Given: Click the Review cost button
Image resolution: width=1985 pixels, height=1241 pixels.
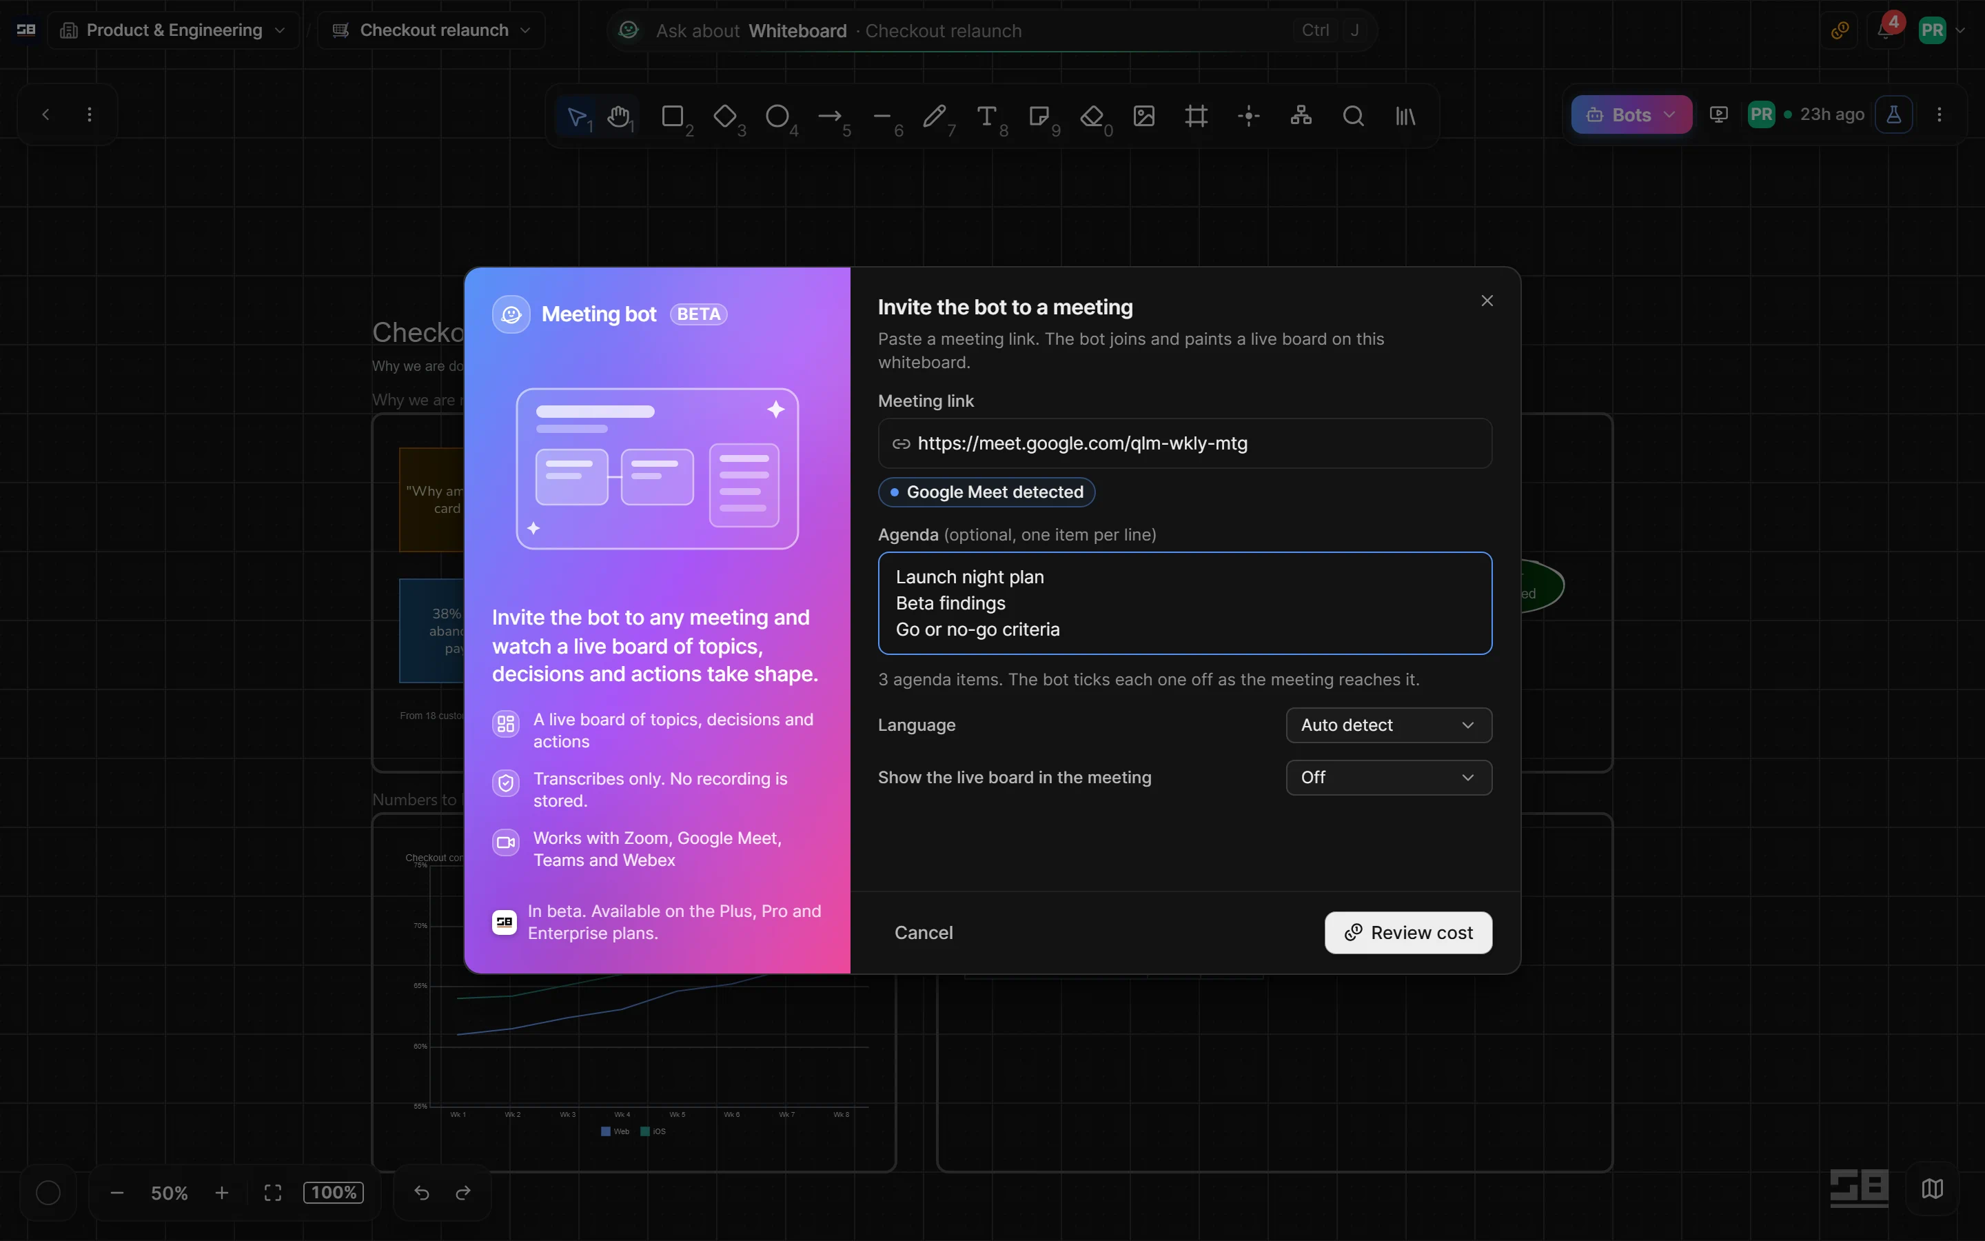Looking at the screenshot, I should [1408, 932].
